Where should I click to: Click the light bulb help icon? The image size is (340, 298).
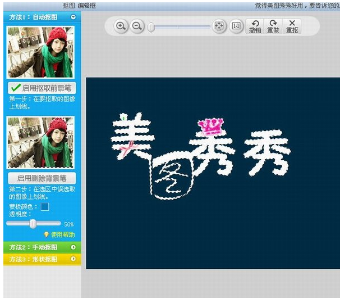(x=47, y=234)
